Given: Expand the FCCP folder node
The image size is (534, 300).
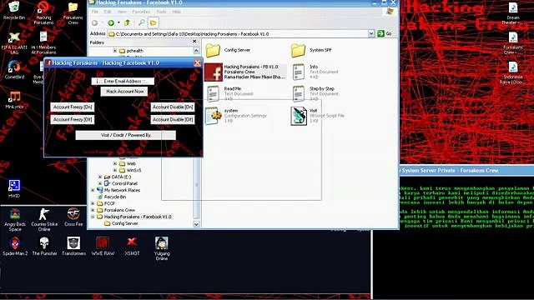Looking at the screenshot, I should (93, 203).
